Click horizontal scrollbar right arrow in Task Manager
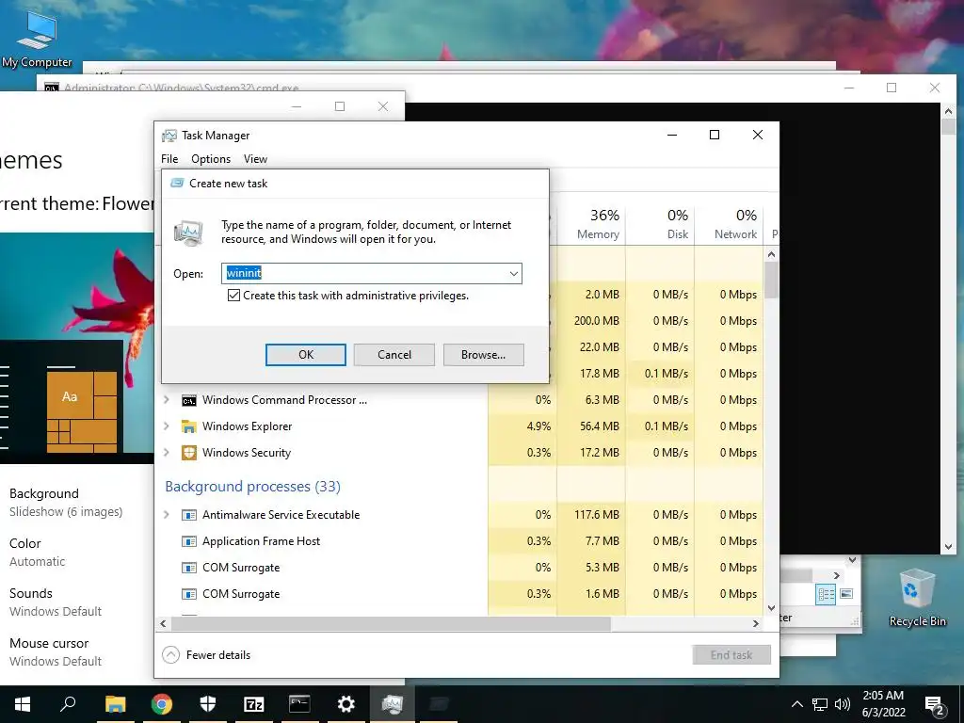This screenshot has width=964, height=723. 756,623
